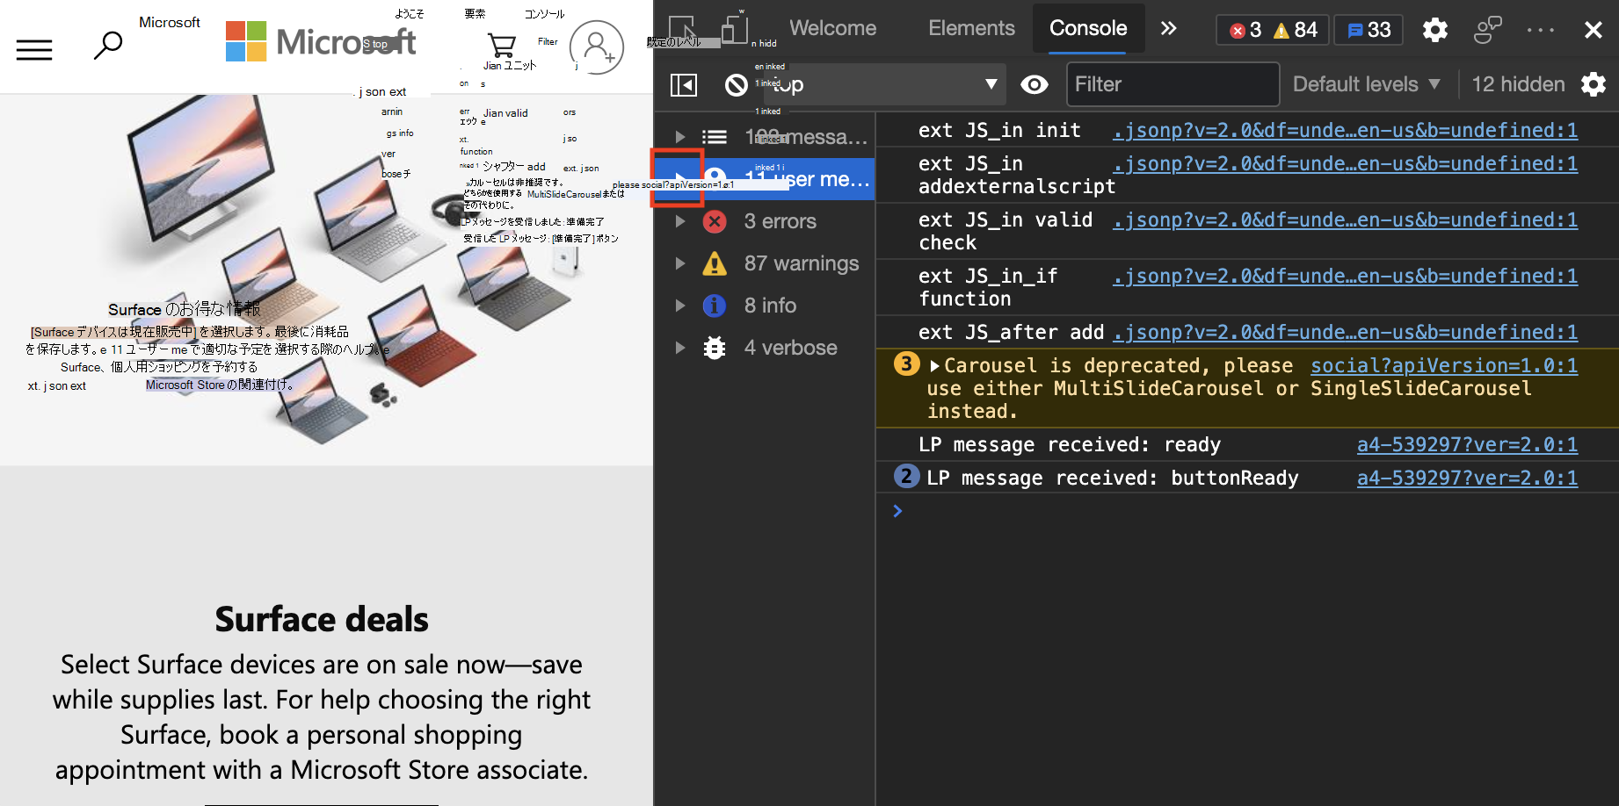Open the DevTools three-dots customize menu

pos(1540,30)
